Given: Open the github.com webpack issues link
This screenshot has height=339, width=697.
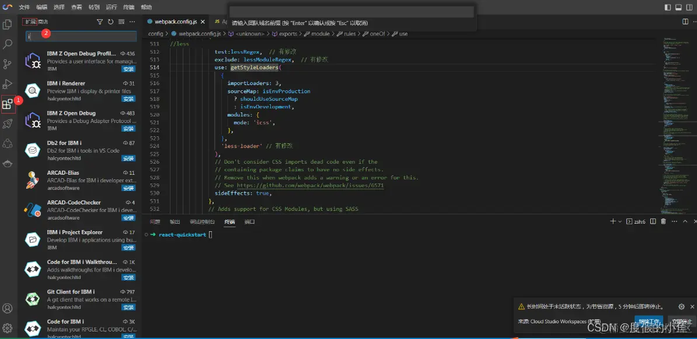Looking at the screenshot, I should (x=311, y=185).
